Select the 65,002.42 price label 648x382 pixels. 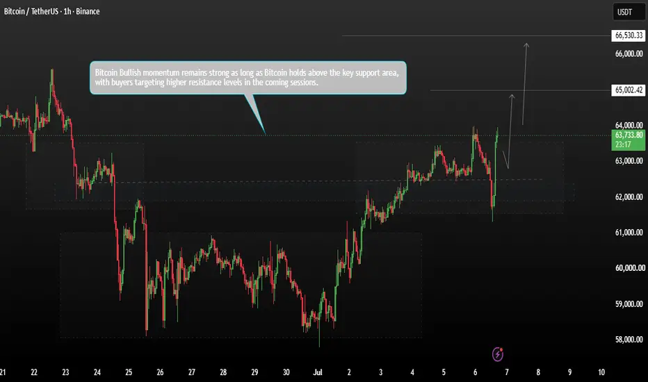(x=629, y=90)
